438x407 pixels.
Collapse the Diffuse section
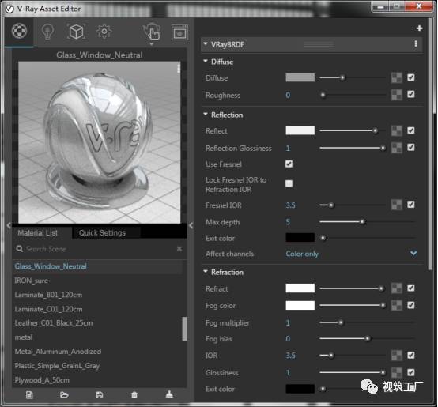click(x=206, y=61)
